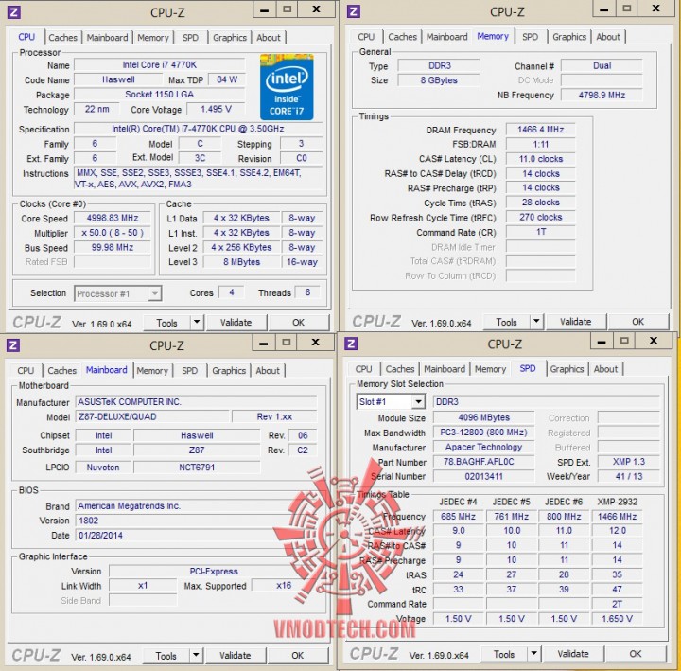Open About tab in the CPU window
Image resolution: width=681 pixels, height=671 pixels.
(269, 38)
